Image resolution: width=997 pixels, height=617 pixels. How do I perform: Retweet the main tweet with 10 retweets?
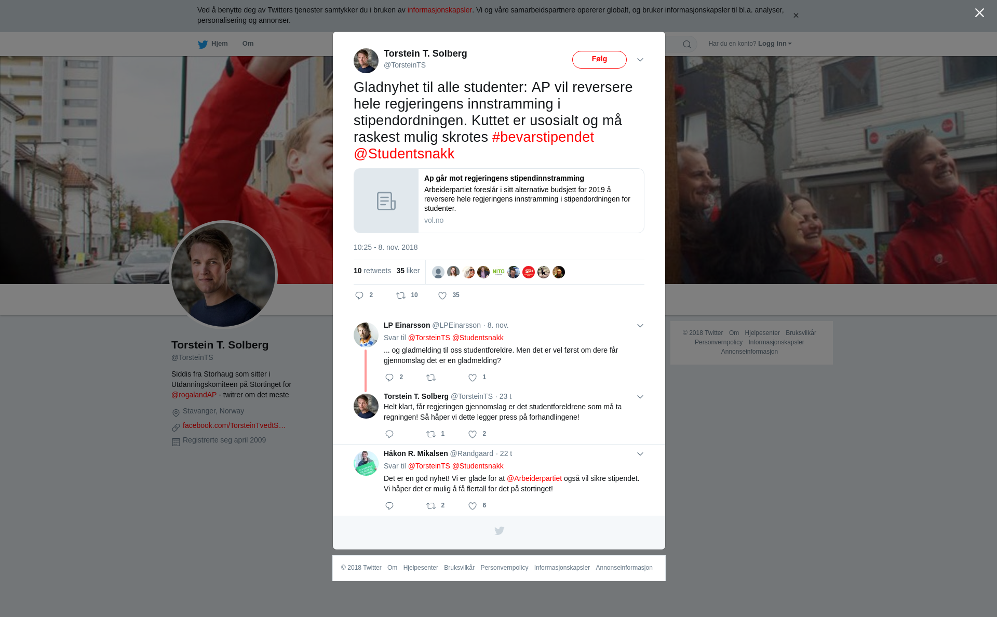click(401, 296)
